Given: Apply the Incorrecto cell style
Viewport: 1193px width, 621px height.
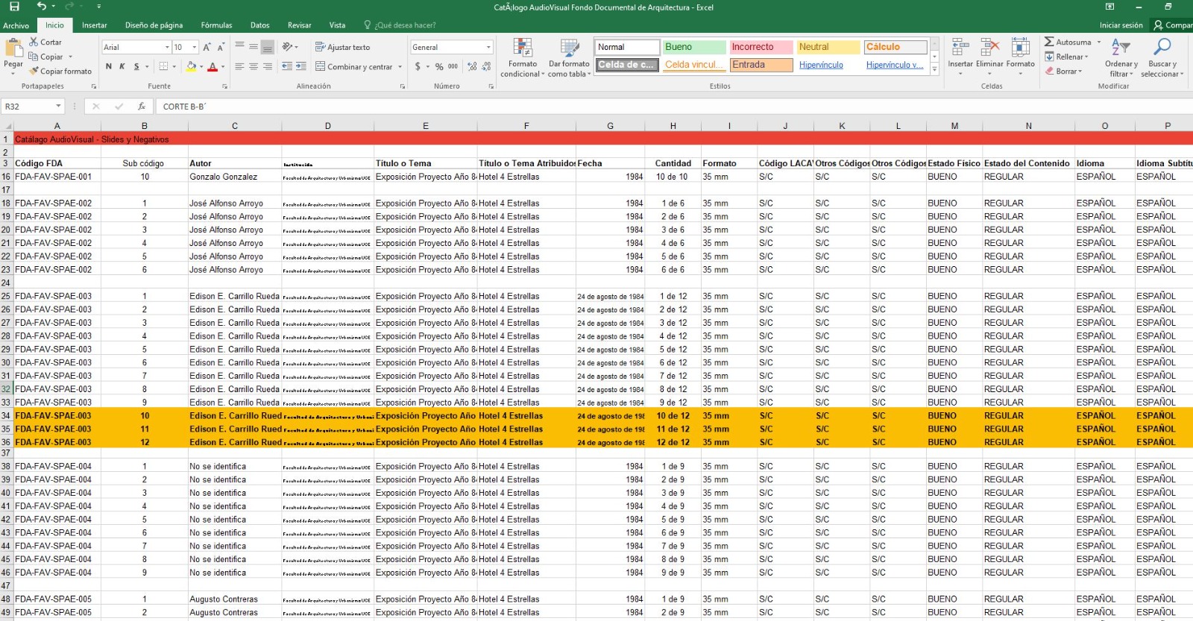Looking at the screenshot, I should click(761, 47).
